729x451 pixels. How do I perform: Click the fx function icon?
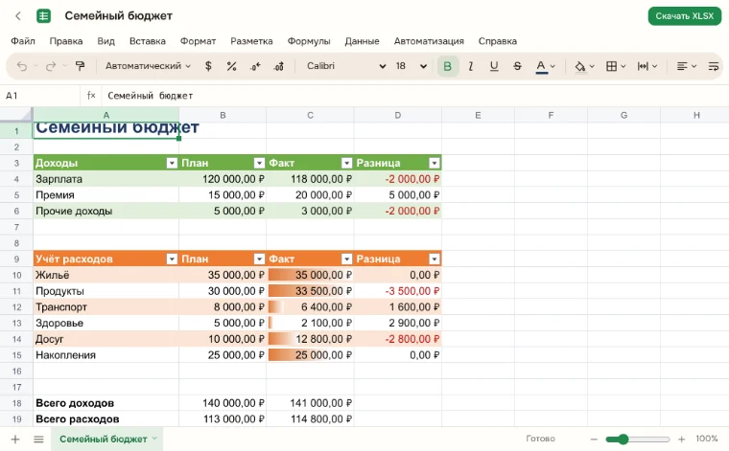[x=91, y=96]
